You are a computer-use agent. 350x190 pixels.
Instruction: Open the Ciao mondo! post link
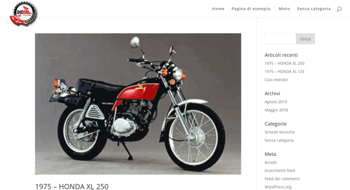click(x=276, y=80)
